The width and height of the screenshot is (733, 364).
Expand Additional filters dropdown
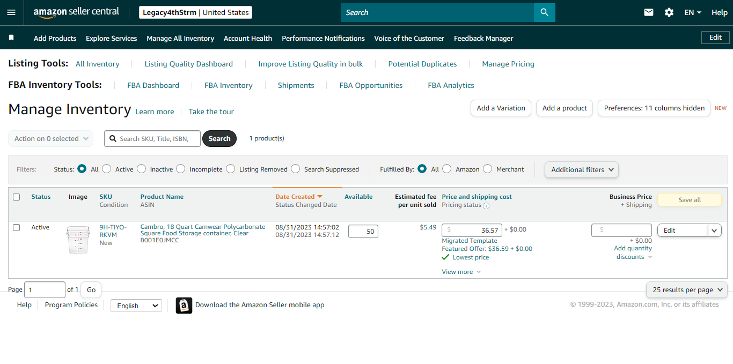[582, 169]
